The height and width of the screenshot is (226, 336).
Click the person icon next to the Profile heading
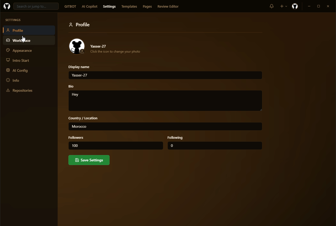(71, 24)
